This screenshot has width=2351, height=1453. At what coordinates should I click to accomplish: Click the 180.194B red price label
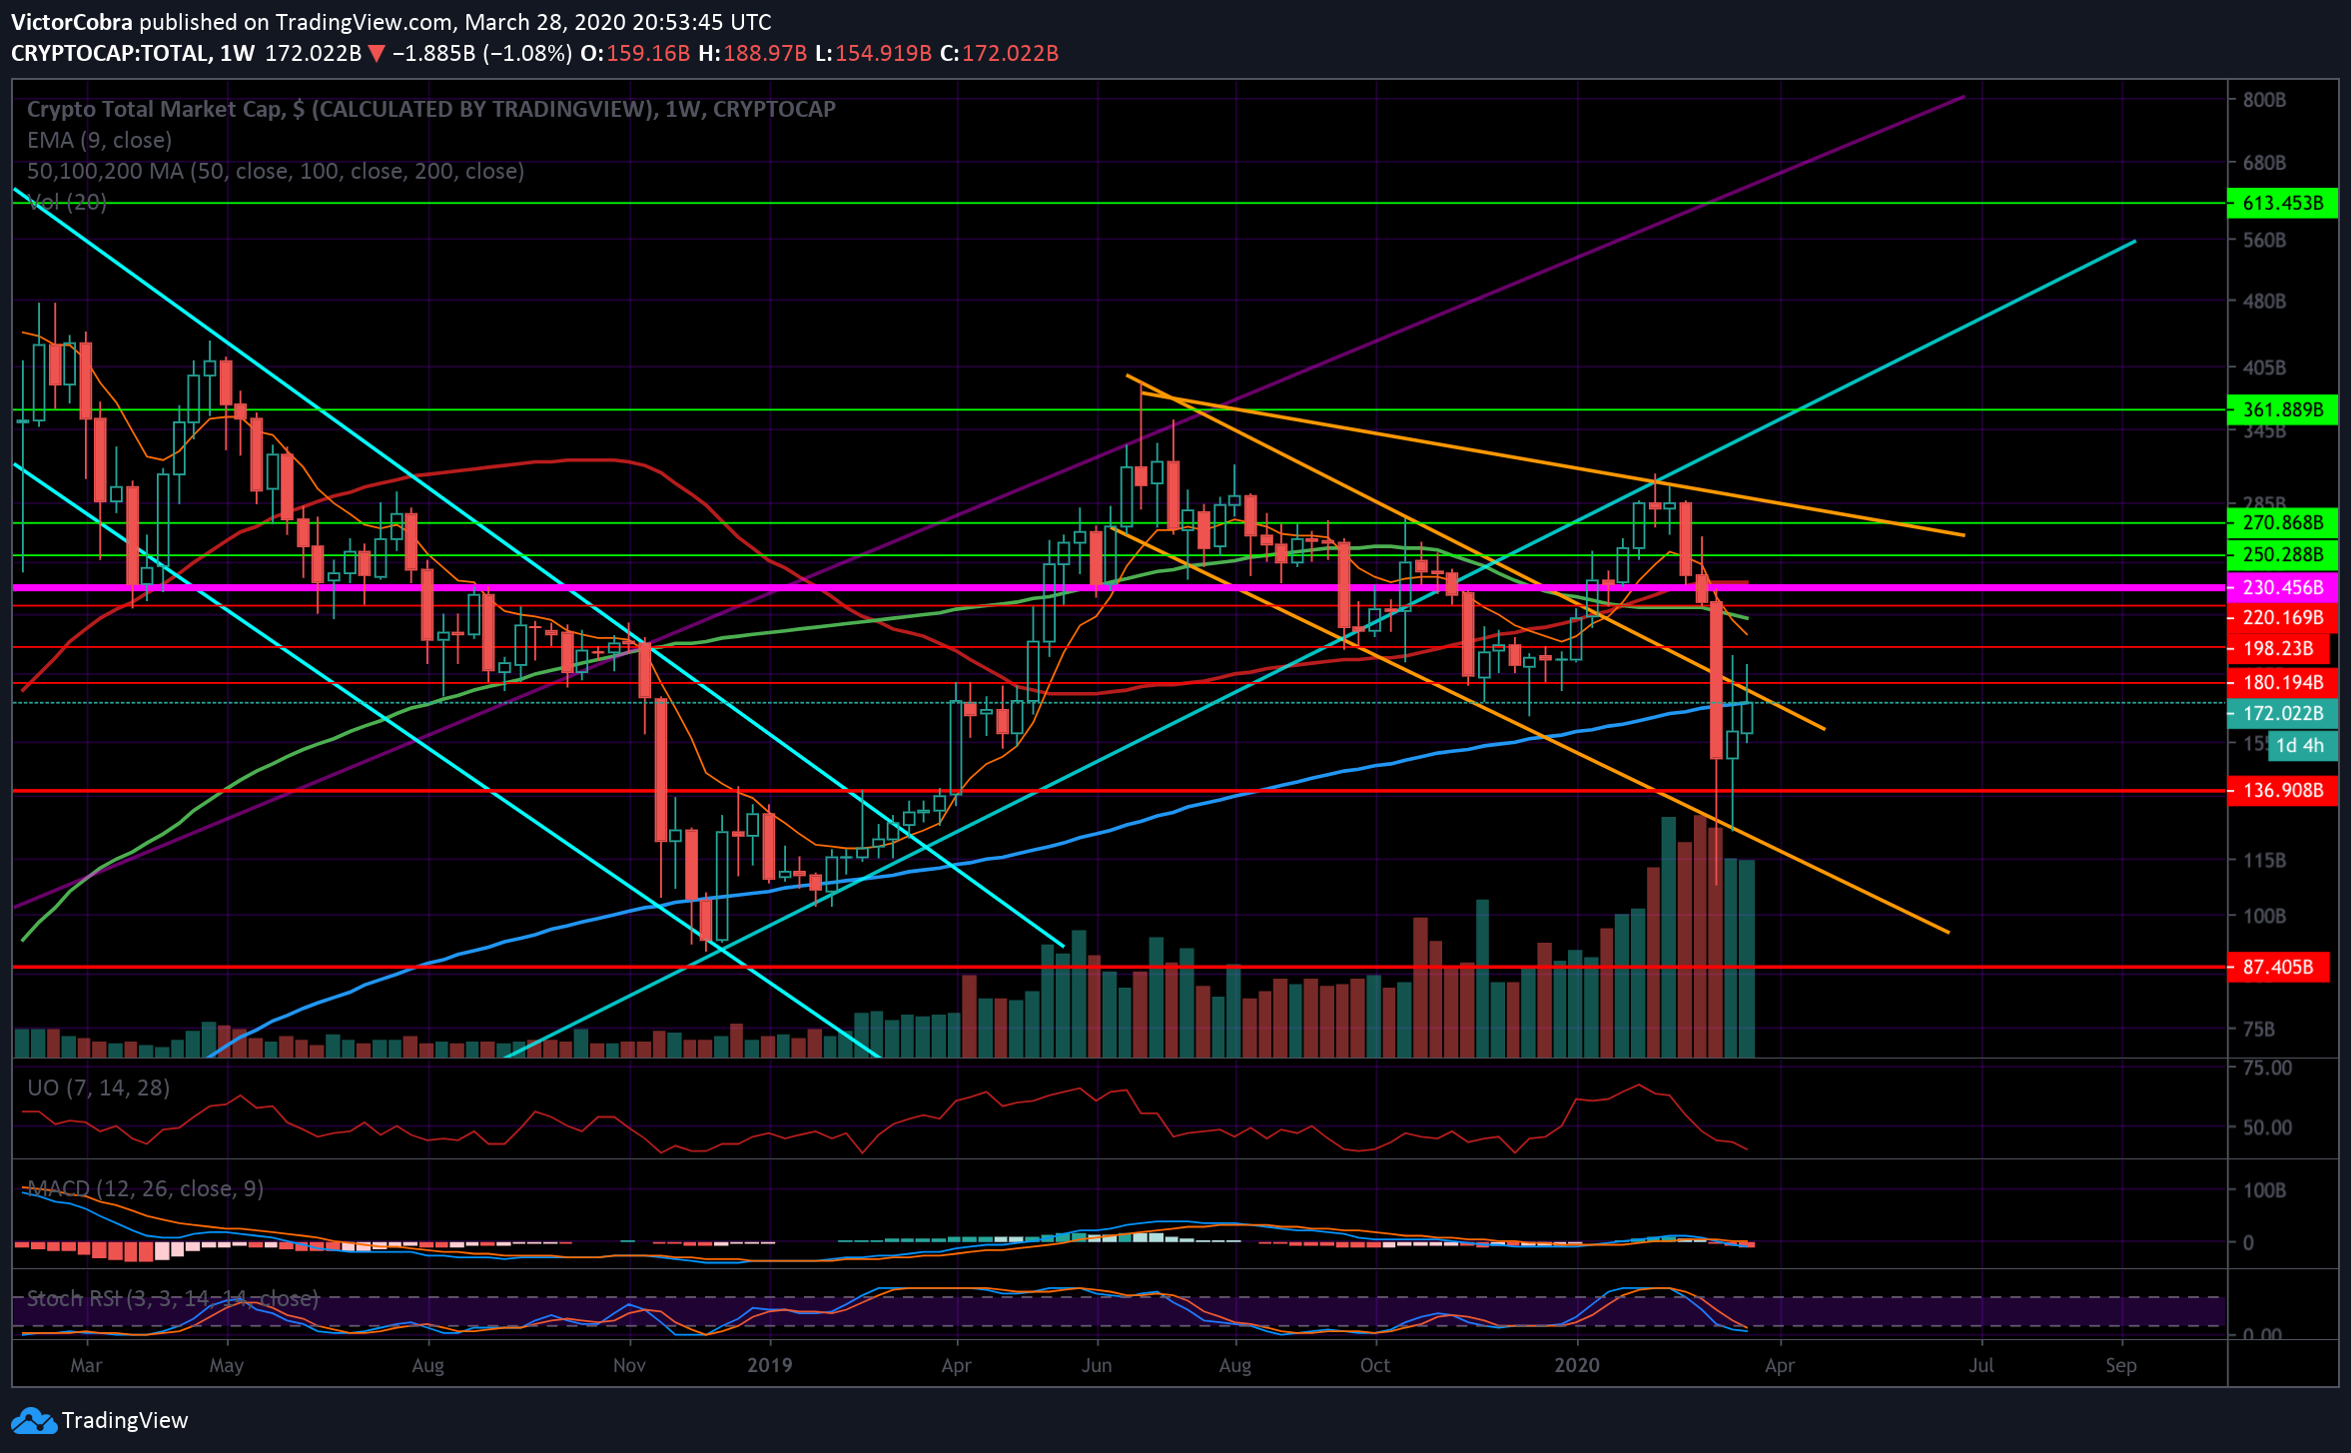(2283, 682)
